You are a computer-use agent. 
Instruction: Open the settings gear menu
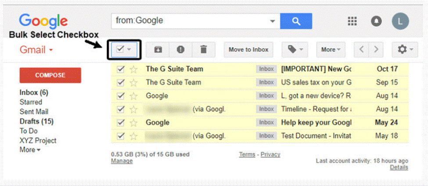click(404, 50)
